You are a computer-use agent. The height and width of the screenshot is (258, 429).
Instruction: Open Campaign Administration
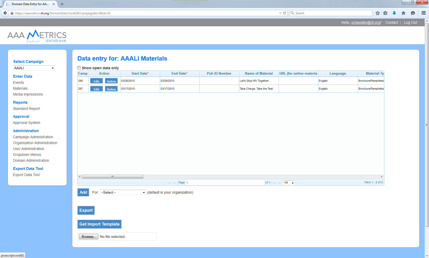click(33, 137)
